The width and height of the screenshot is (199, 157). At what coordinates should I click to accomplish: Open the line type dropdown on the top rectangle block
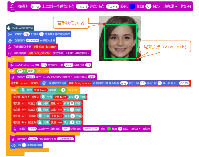pos(170,7)
